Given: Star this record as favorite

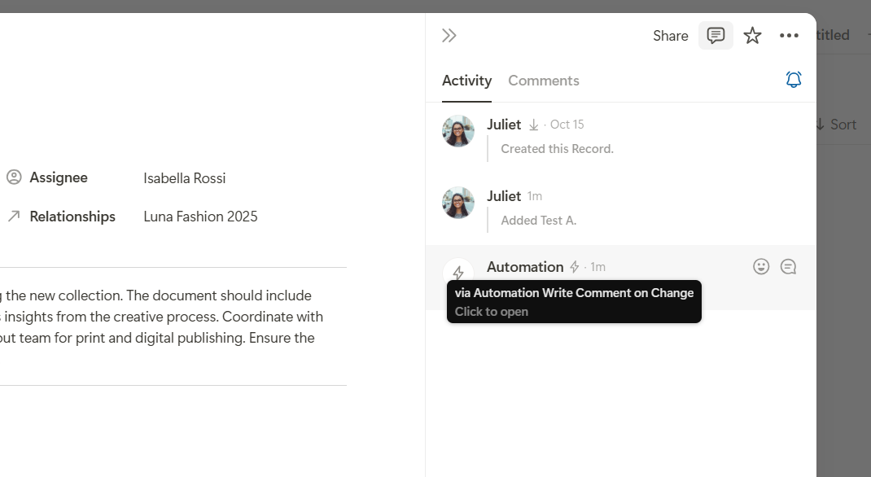Looking at the screenshot, I should pos(752,36).
